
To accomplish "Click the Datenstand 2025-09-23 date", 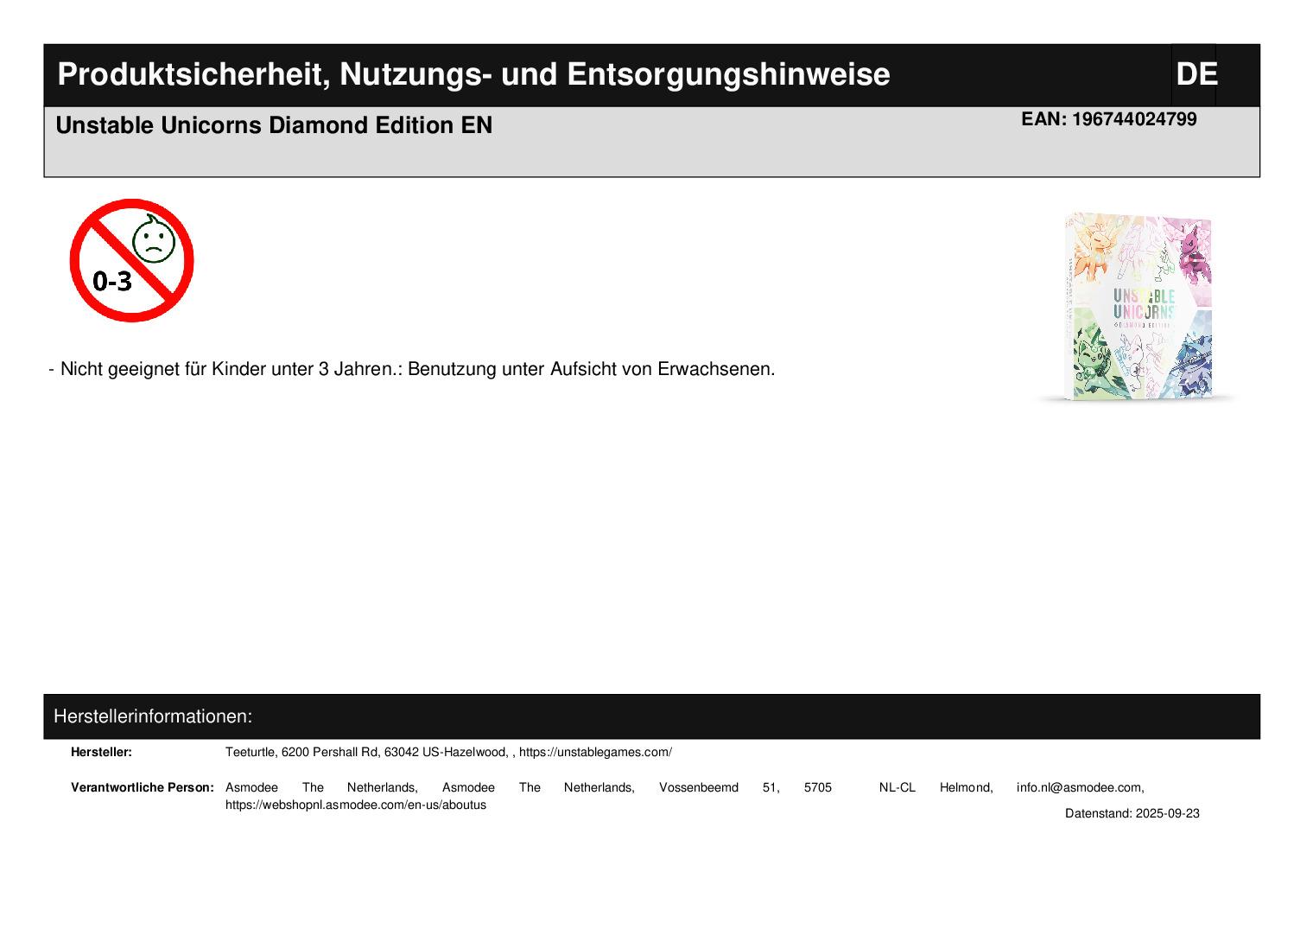I will pos(1132,813).
